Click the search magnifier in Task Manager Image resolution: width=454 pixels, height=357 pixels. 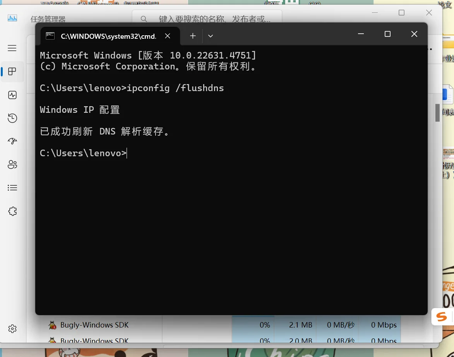(x=144, y=19)
